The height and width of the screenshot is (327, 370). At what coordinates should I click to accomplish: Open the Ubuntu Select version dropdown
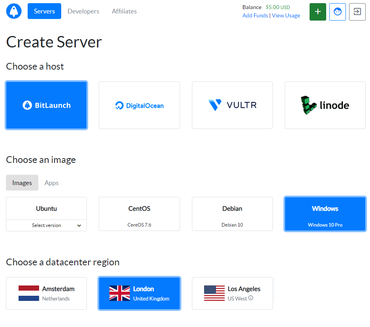(47, 225)
